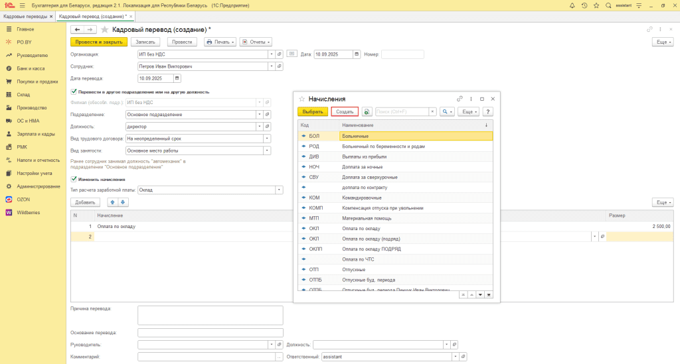The height and width of the screenshot is (364, 680).
Task: Switch to Кадровые переводы tab
Action: (25, 17)
